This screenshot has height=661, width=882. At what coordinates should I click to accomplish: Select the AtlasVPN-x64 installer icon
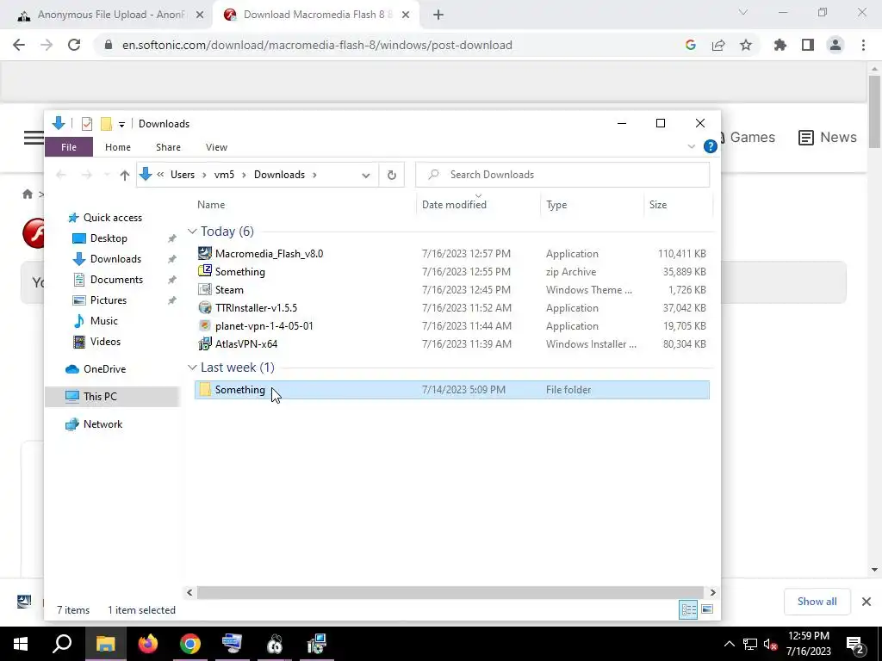click(x=205, y=343)
